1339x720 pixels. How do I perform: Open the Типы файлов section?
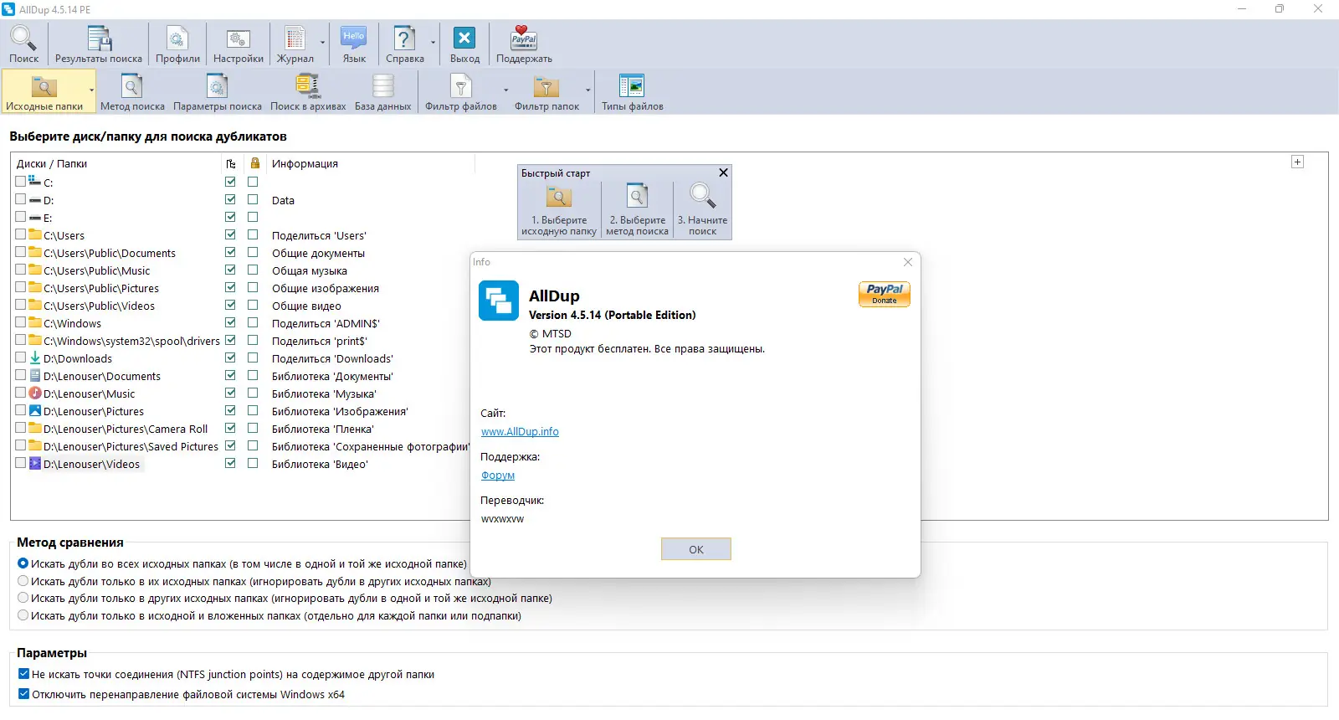click(632, 91)
